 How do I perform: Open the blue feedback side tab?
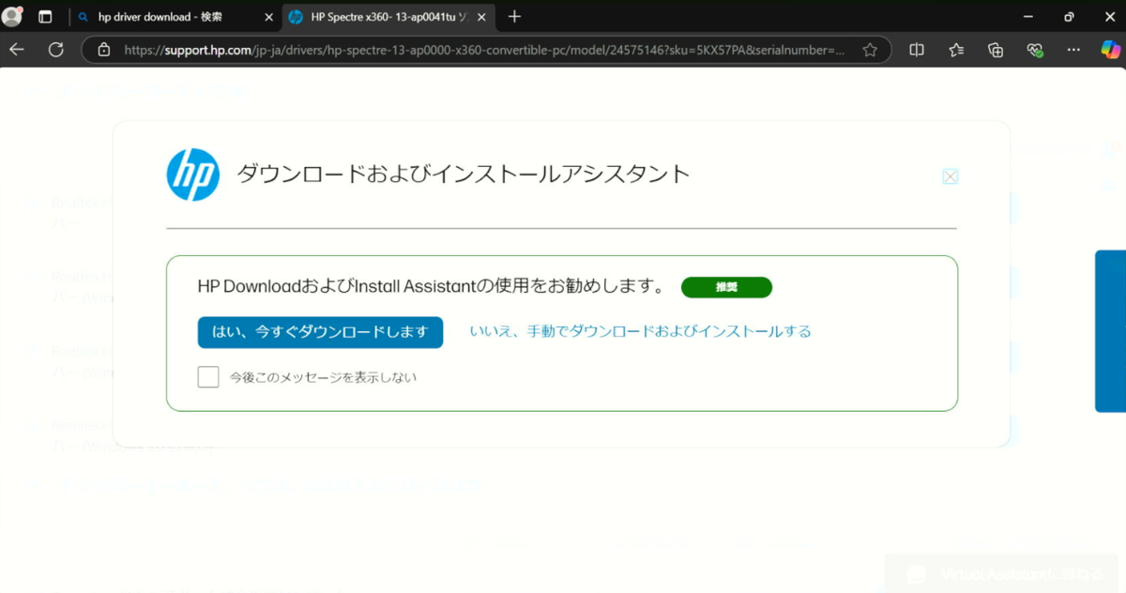(x=1111, y=330)
